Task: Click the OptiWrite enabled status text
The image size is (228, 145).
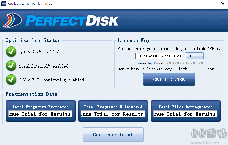Action: pos(39,52)
